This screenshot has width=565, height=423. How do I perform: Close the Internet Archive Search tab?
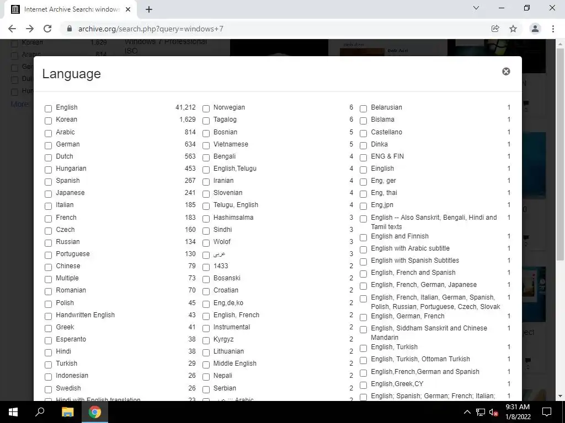(x=128, y=9)
